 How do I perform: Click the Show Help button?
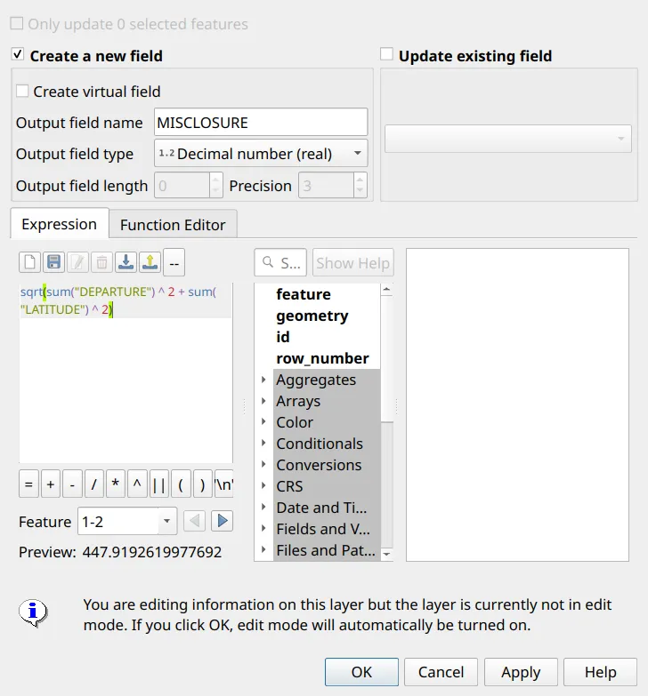(352, 263)
